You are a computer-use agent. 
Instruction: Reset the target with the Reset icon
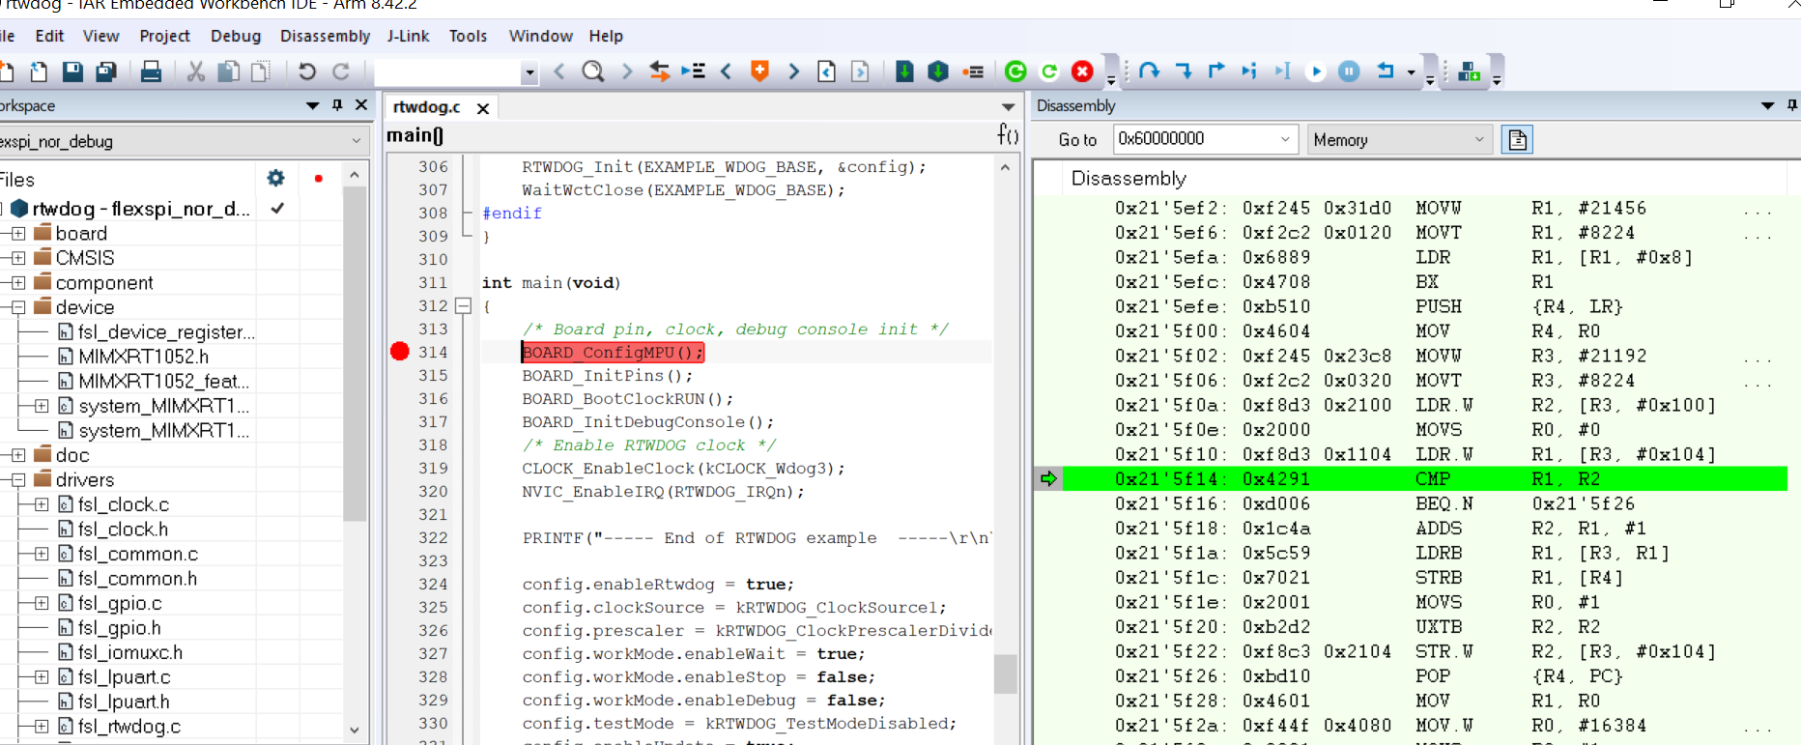point(1386,72)
